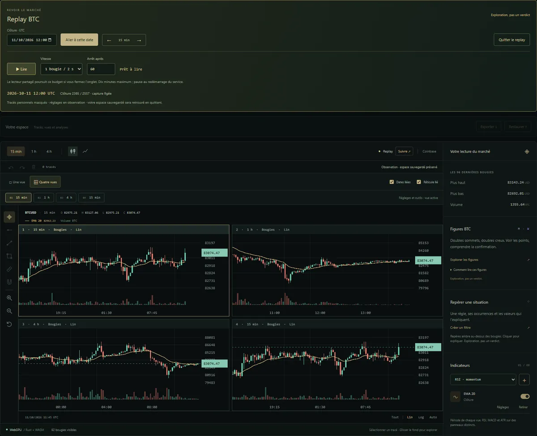Click Quitter le replay button
Image resolution: width=537 pixels, height=436 pixels.
coord(511,40)
